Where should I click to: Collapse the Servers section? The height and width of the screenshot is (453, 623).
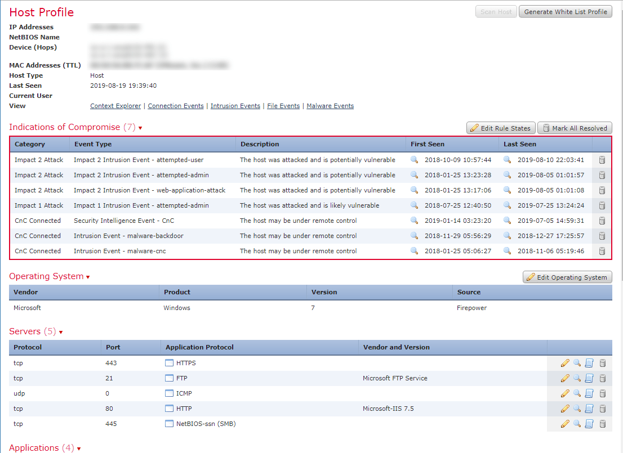[61, 331]
